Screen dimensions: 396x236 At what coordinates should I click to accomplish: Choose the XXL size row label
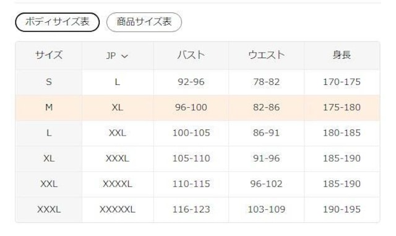click(x=49, y=184)
